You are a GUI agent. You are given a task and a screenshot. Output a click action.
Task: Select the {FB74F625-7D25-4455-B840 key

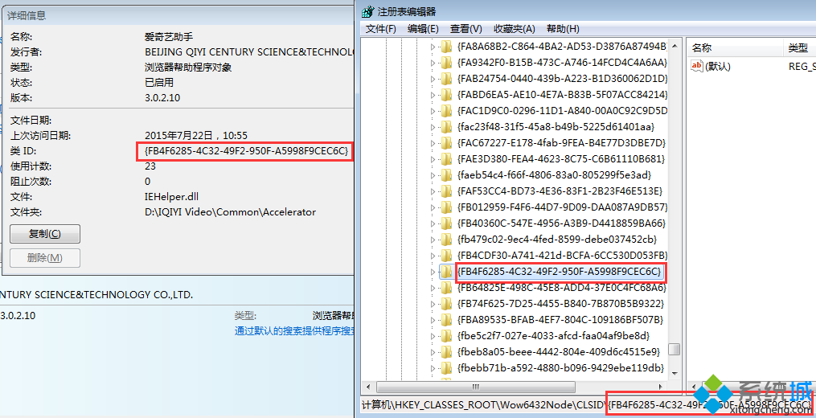pos(561,304)
